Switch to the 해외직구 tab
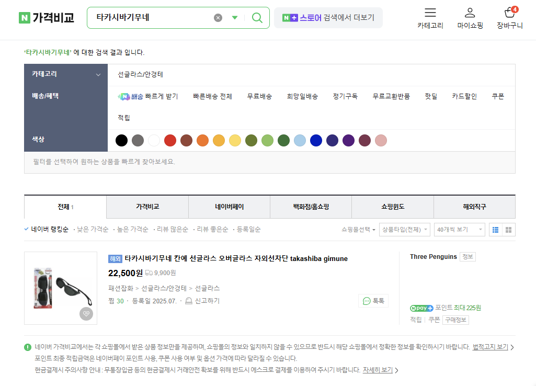Image resolution: width=536 pixels, height=386 pixels. tap(474, 207)
